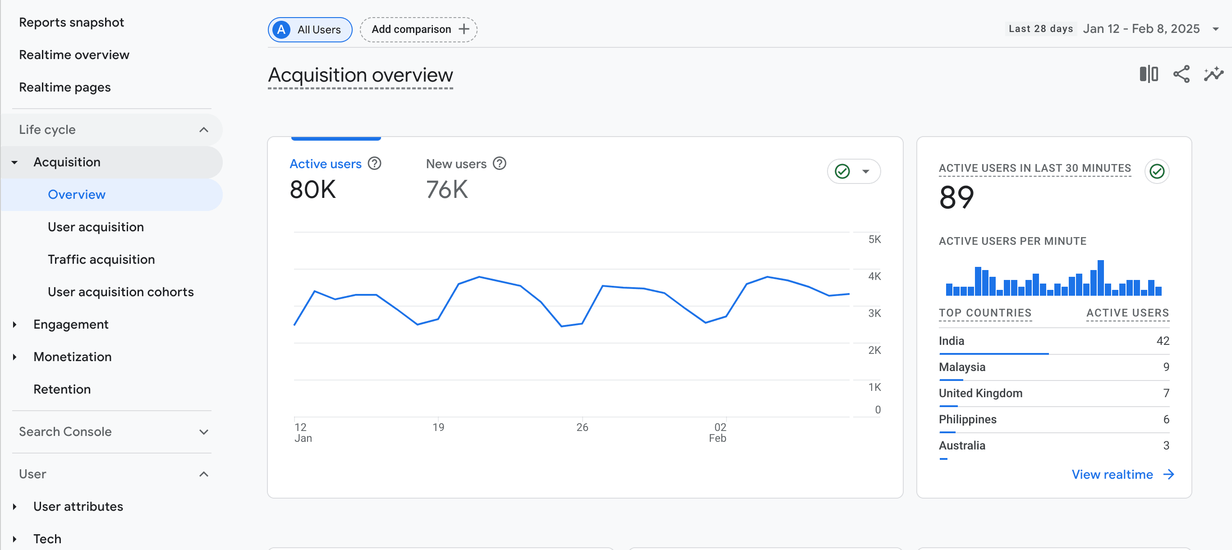Open Traffic acquisition report

tap(101, 259)
